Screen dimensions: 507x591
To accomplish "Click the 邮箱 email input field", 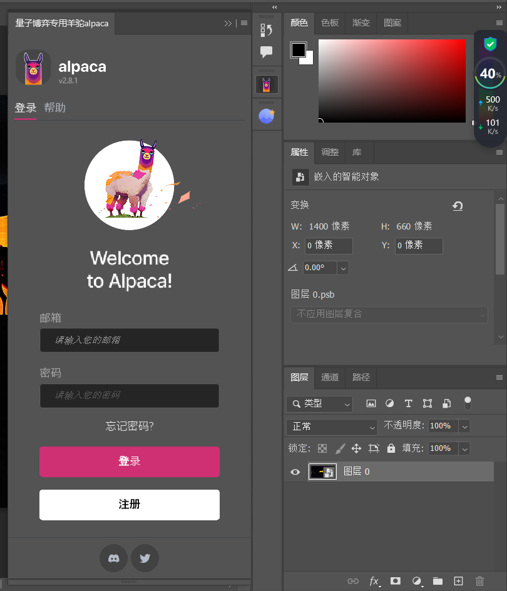I will click(130, 340).
